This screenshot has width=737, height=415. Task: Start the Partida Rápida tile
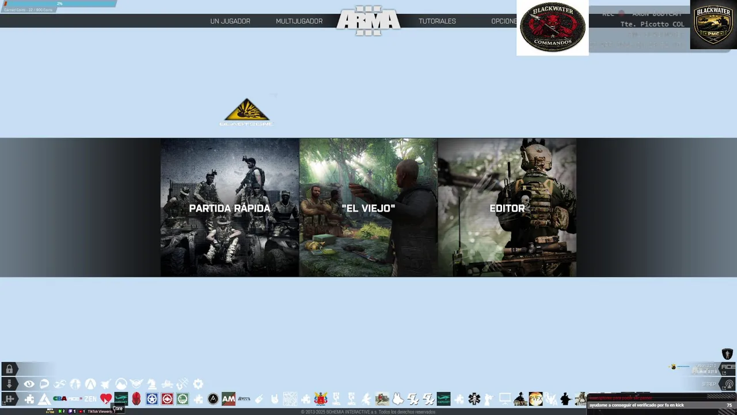point(230,207)
